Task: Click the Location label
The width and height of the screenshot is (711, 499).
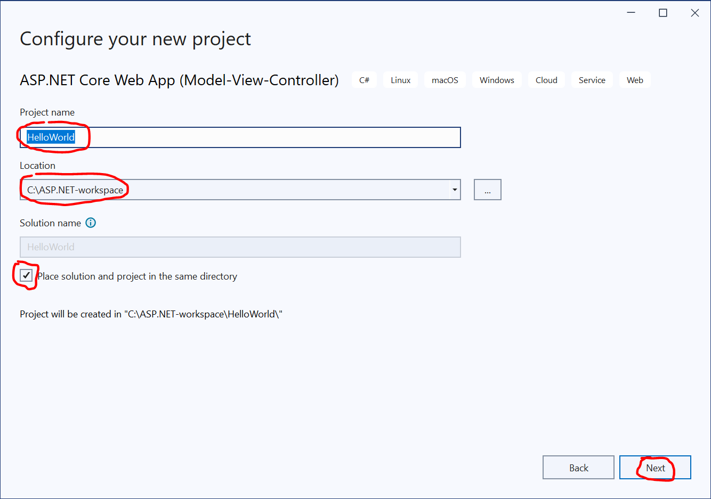Action: pyautogui.click(x=37, y=166)
